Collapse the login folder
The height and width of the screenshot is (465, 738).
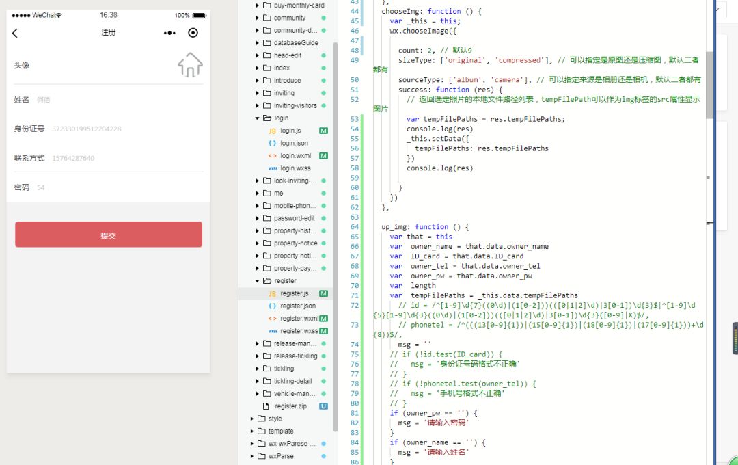pos(258,118)
